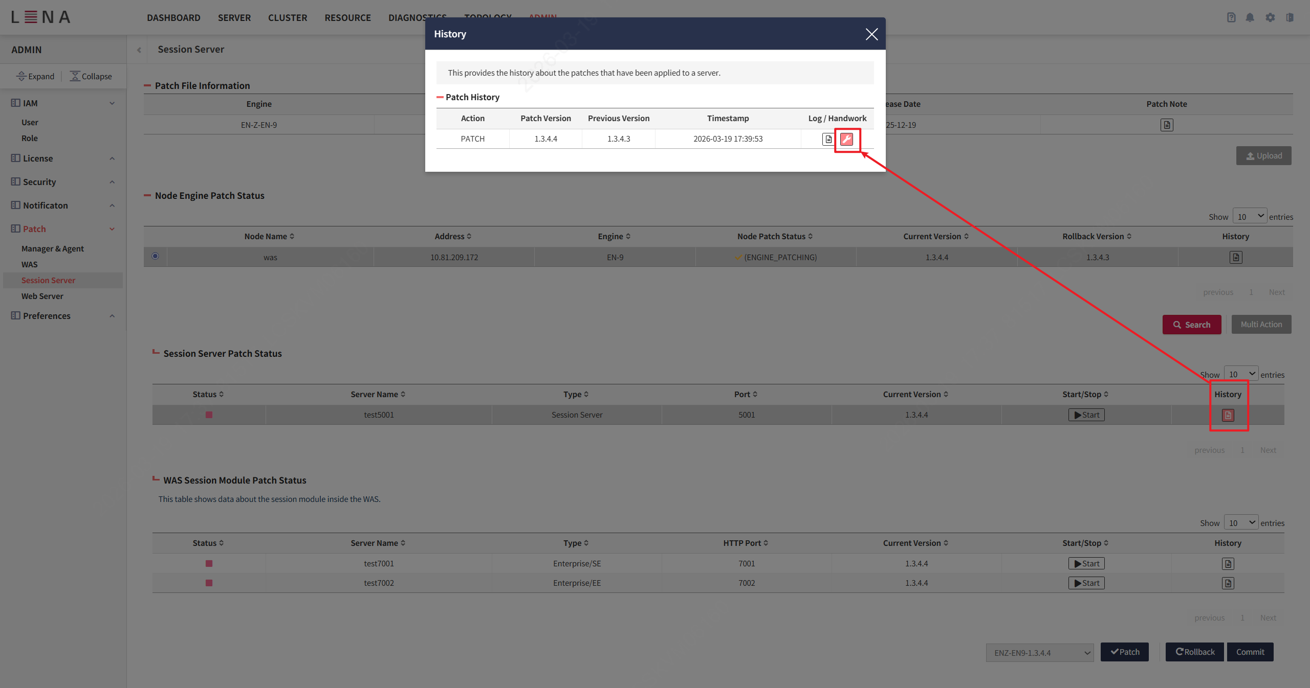Start the test7002 server
Screen dimensions: 1310x688
[x=1086, y=583]
